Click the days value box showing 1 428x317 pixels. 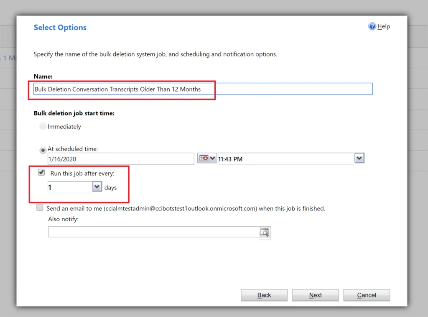tap(69, 187)
